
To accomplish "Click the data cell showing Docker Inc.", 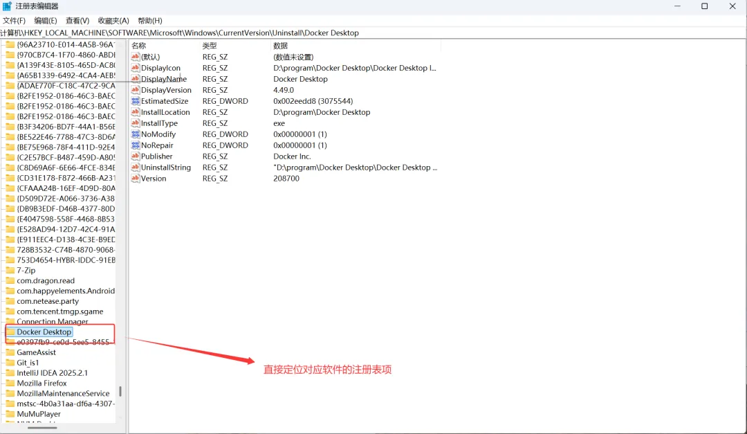I will click(x=292, y=156).
